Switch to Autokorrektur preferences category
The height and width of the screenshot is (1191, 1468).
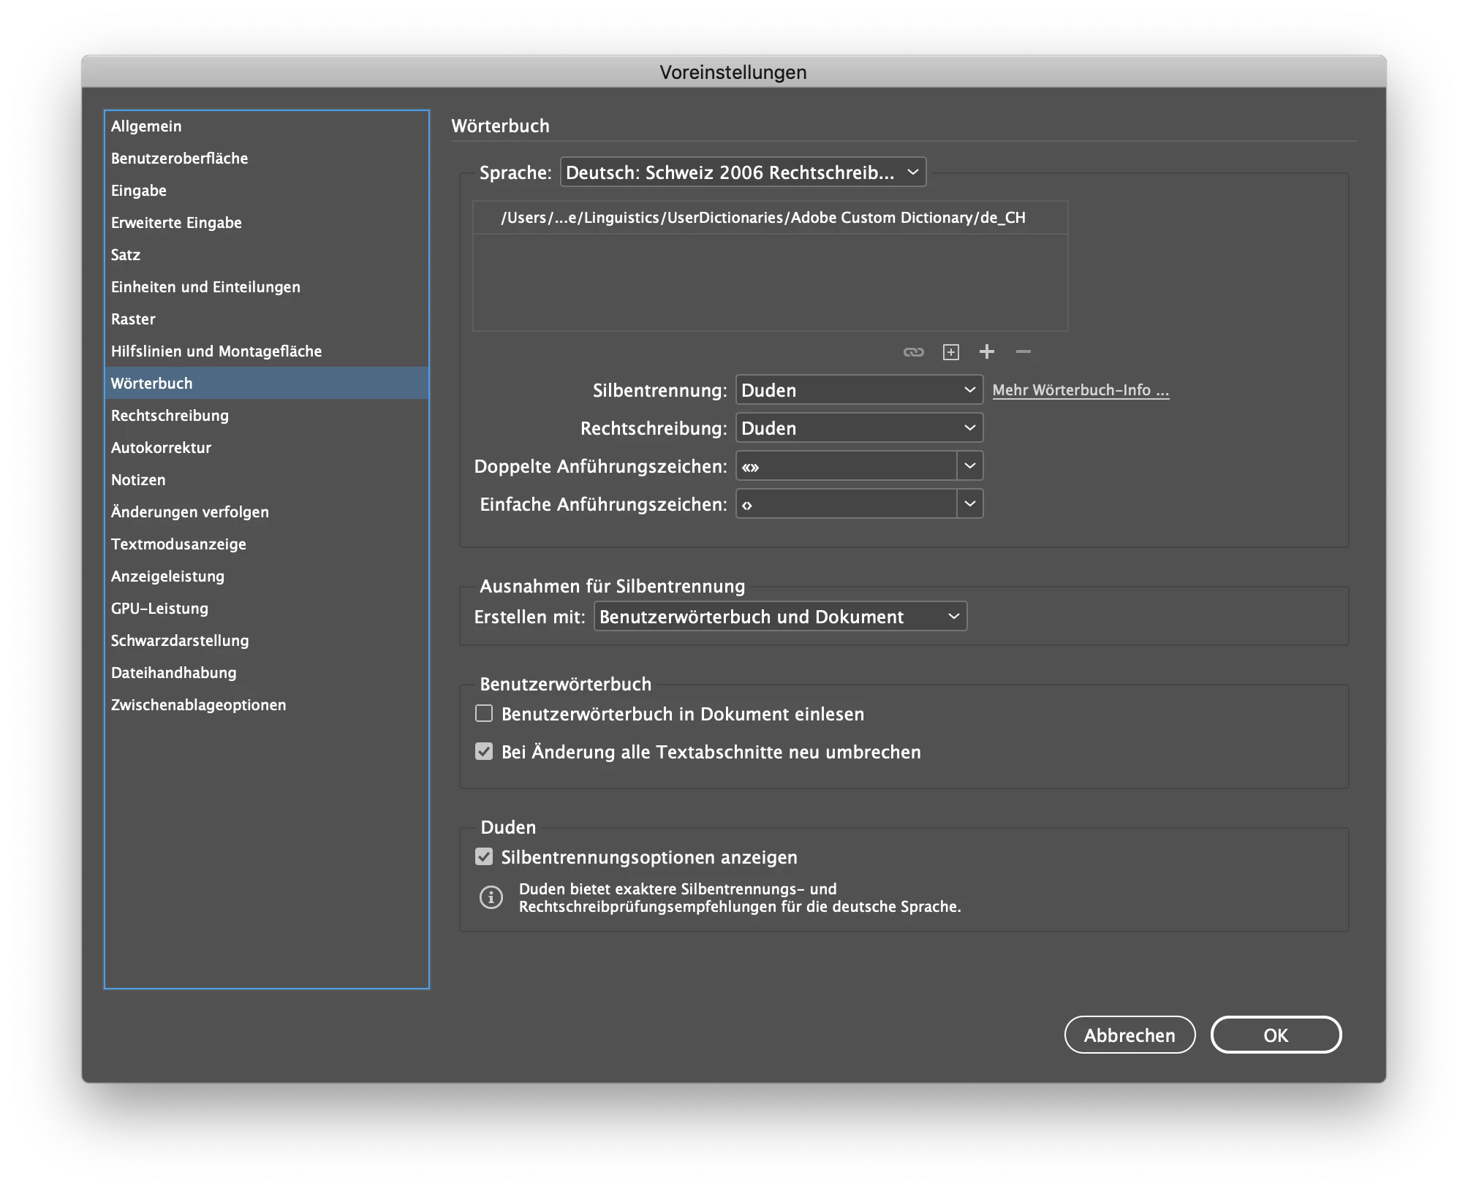click(x=161, y=448)
